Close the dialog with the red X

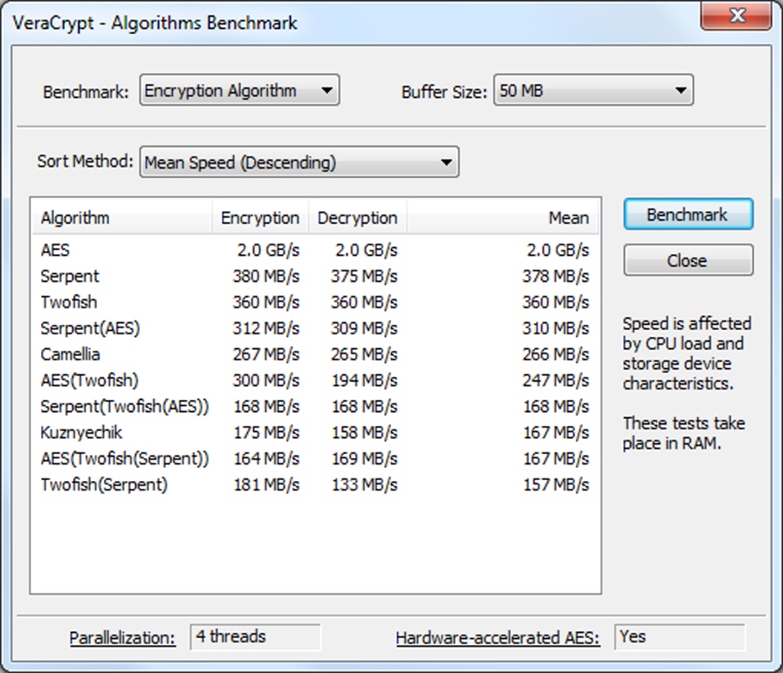(x=738, y=17)
